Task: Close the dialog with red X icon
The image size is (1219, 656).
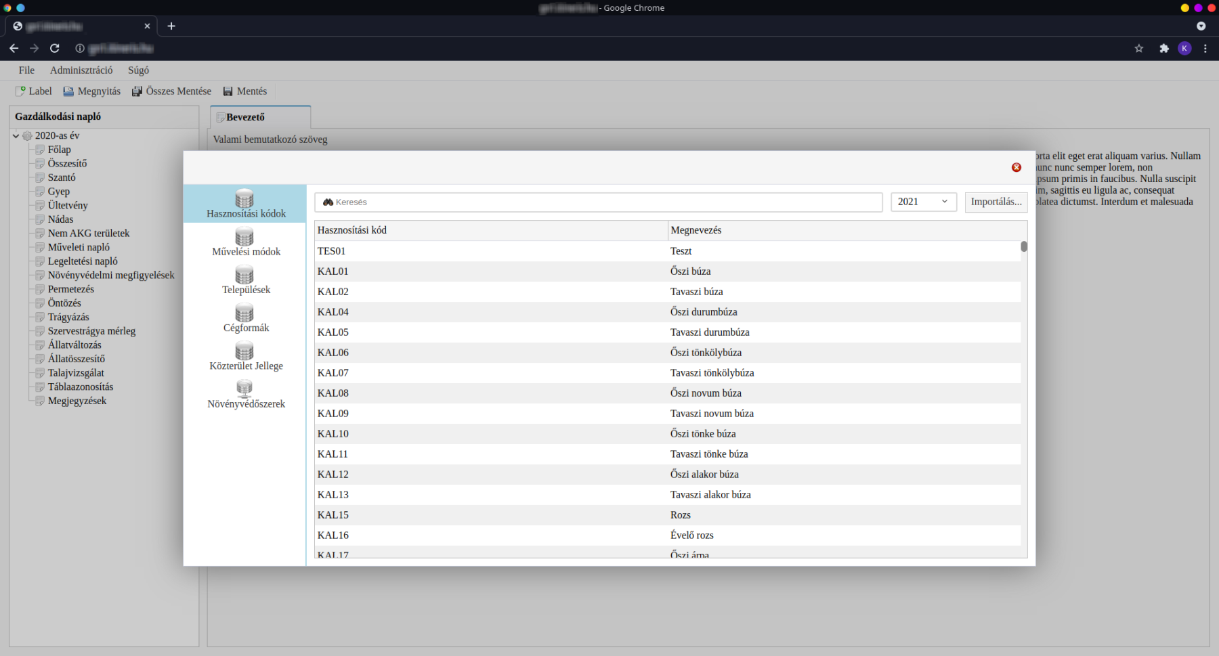Action: (x=1017, y=167)
